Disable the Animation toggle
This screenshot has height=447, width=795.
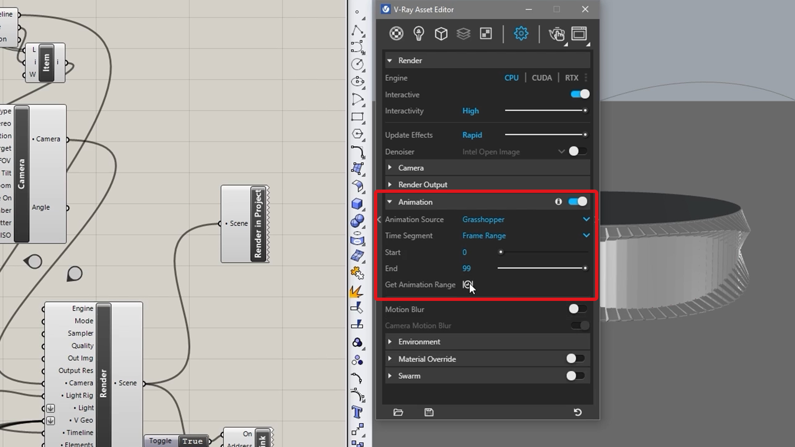tap(578, 202)
